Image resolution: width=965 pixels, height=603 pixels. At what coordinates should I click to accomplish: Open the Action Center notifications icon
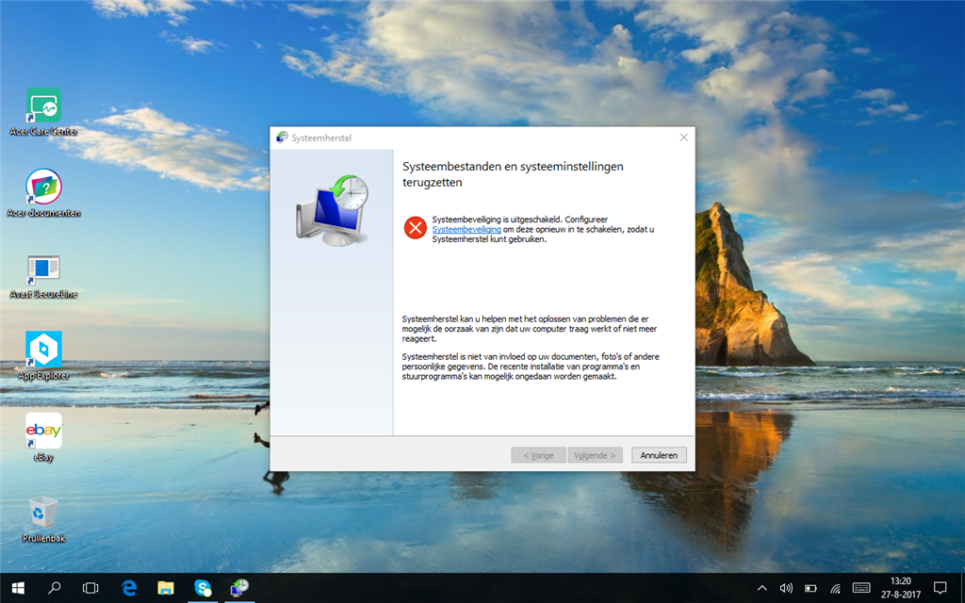[940, 588]
